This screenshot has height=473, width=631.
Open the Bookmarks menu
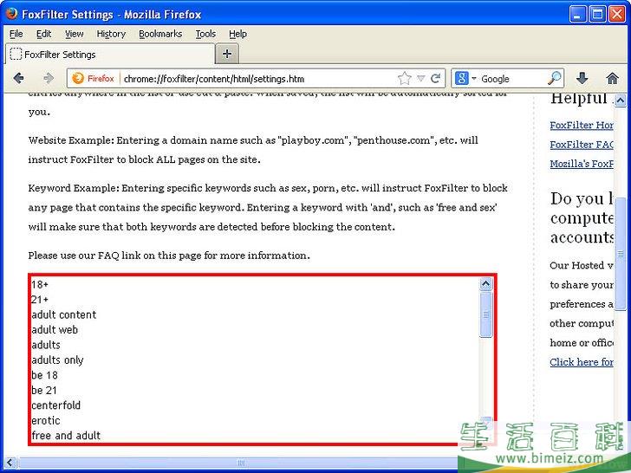(x=160, y=34)
